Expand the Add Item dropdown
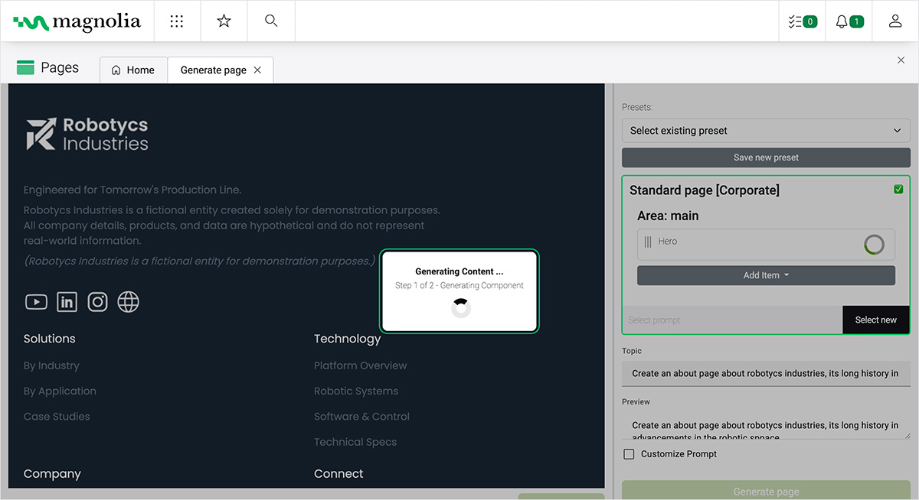The width and height of the screenshot is (919, 500). (x=766, y=274)
